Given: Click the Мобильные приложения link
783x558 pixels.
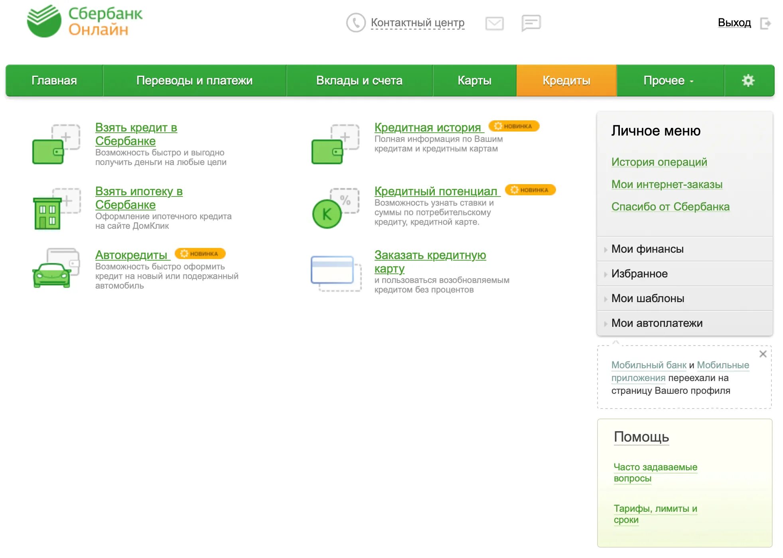Looking at the screenshot, I should click(x=680, y=371).
